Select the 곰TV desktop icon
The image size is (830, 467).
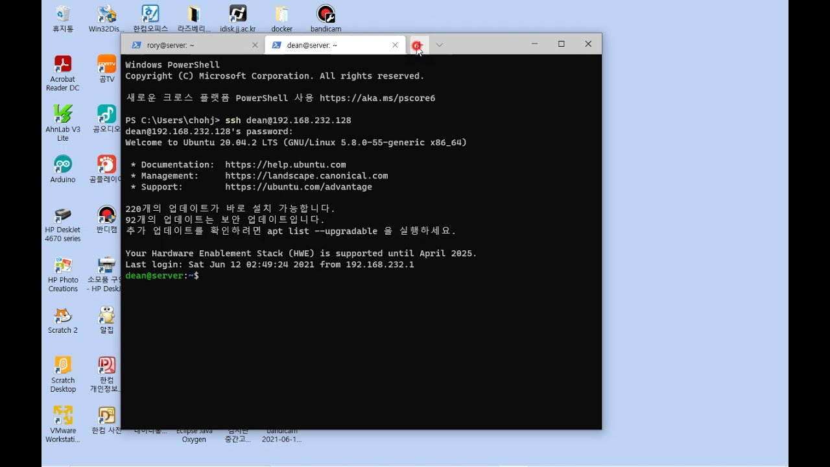pyautogui.click(x=106, y=69)
